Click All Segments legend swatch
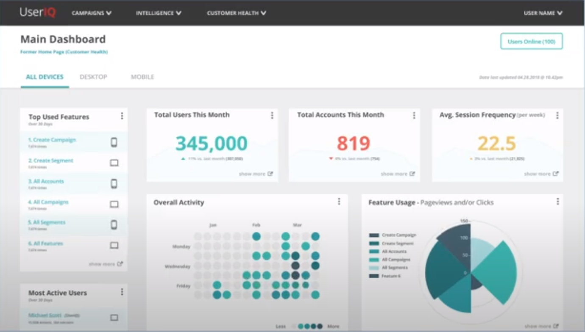The image size is (585, 332). click(374, 268)
